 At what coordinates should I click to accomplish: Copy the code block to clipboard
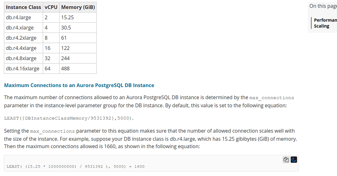pos(286,160)
